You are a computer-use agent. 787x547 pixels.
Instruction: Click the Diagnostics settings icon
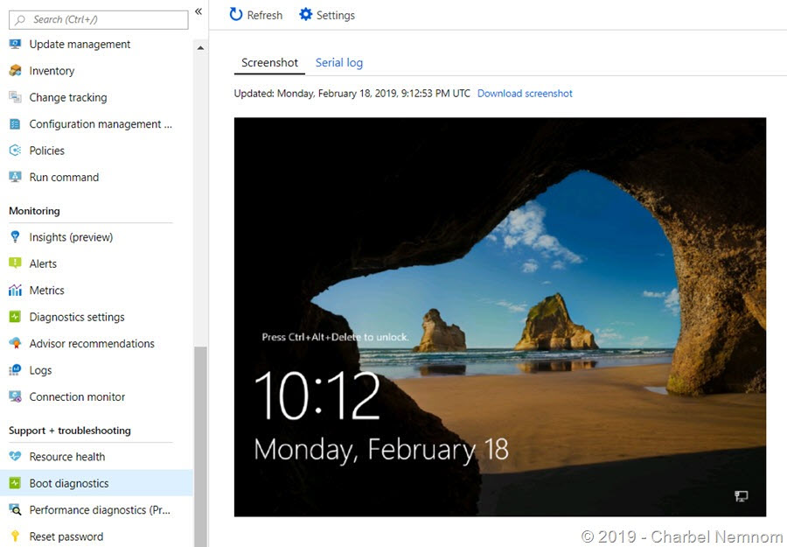pos(15,317)
